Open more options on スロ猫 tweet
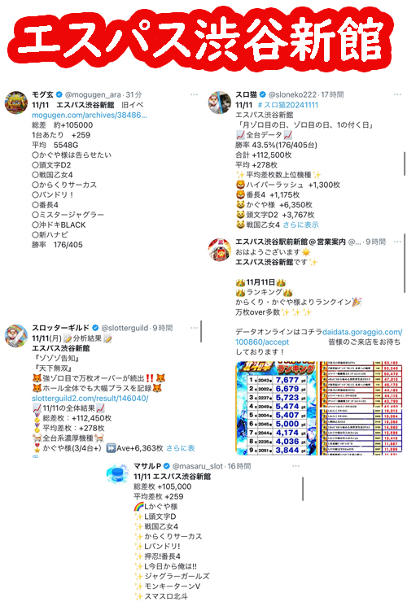 click(x=398, y=94)
